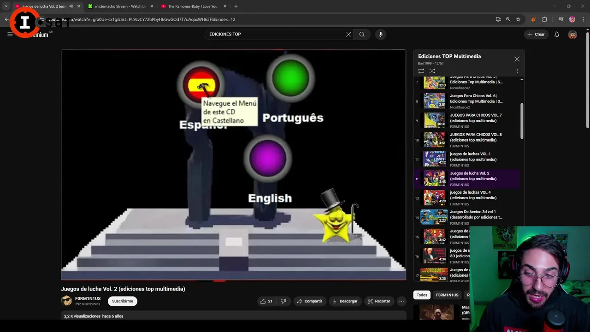Mute the Juegos de lucha Vol. 2 tab audio

tap(71, 6)
